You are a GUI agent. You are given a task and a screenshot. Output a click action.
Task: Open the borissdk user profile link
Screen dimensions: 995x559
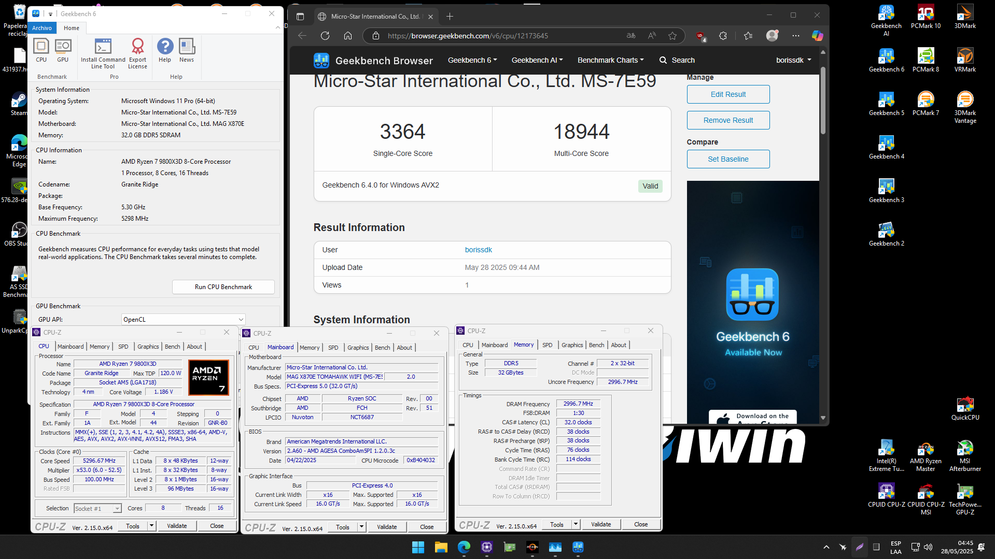pyautogui.click(x=478, y=250)
